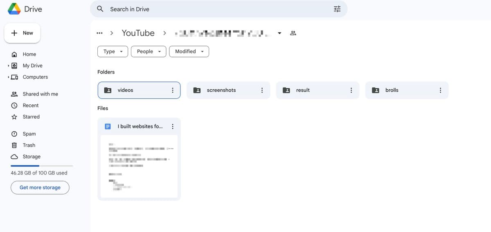Open more actions for brolls folder
This screenshot has height=232, width=491.
point(440,90)
